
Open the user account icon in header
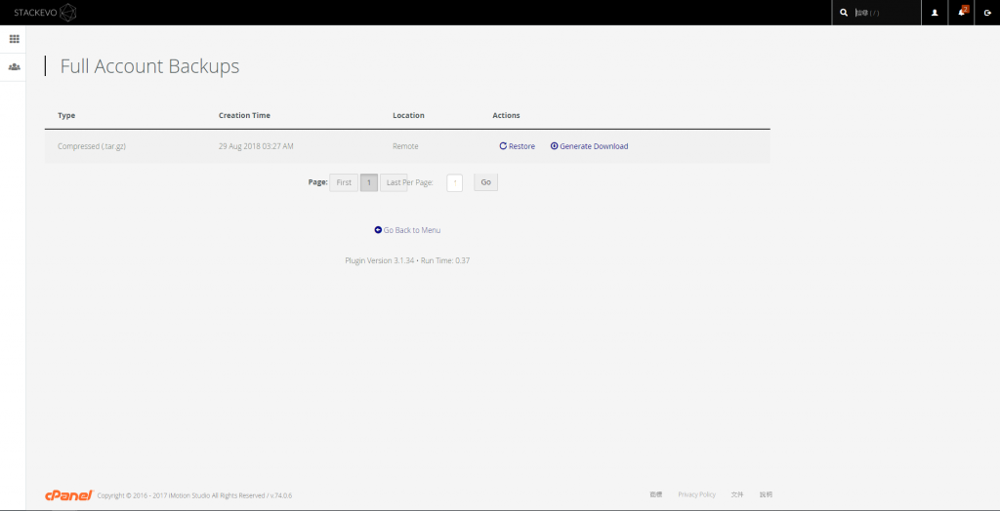[x=935, y=13]
